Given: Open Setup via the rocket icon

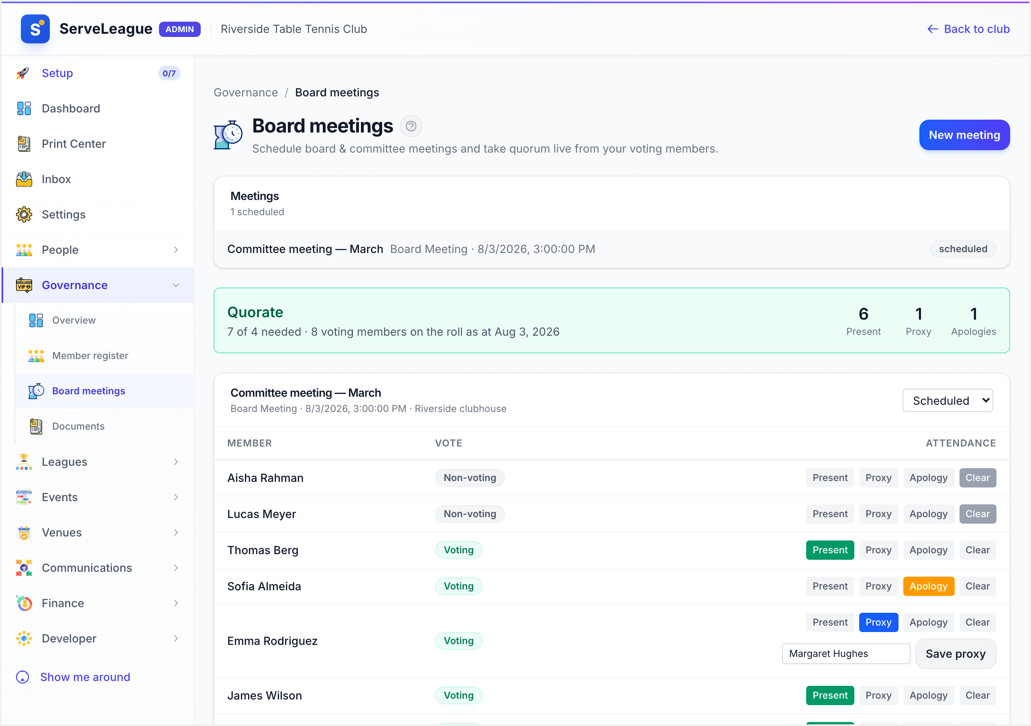Looking at the screenshot, I should point(23,73).
